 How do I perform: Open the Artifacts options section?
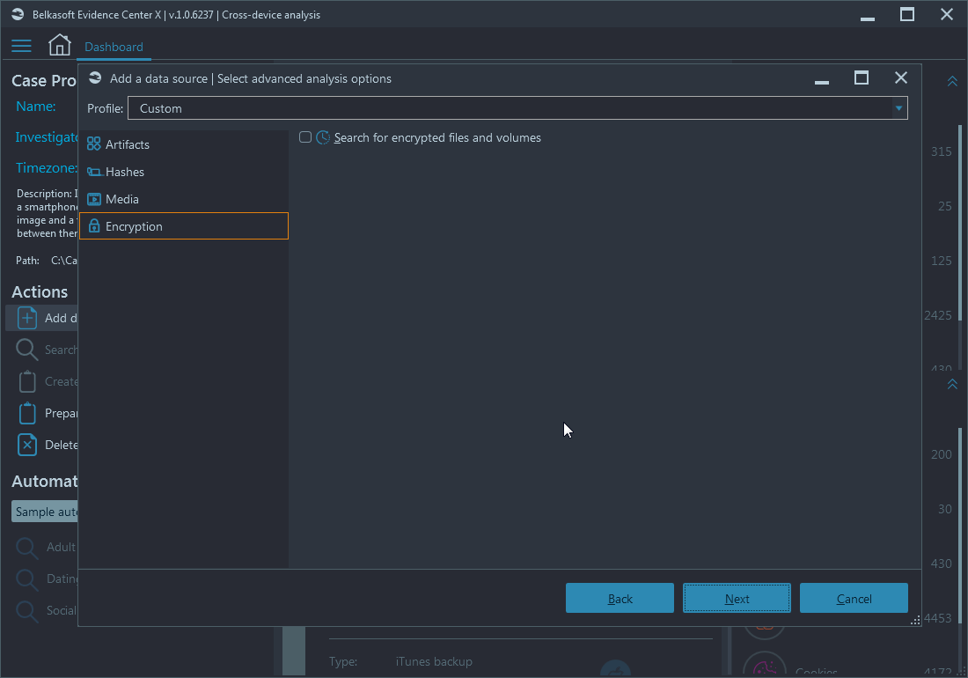(x=184, y=144)
